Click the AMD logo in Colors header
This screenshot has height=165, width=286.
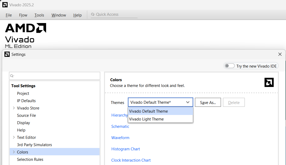[269, 82]
